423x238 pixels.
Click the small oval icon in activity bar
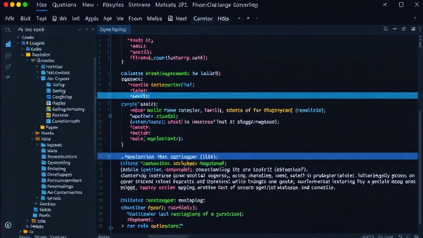[8, 77]
